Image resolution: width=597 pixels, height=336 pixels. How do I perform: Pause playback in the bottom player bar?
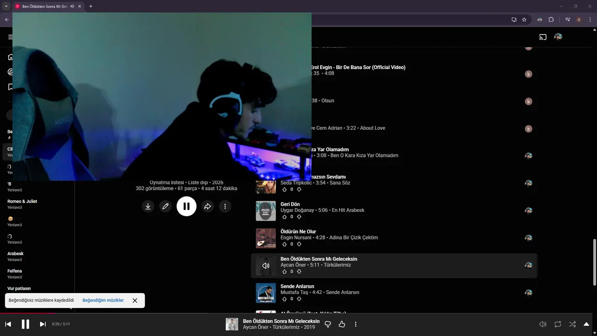25,324
